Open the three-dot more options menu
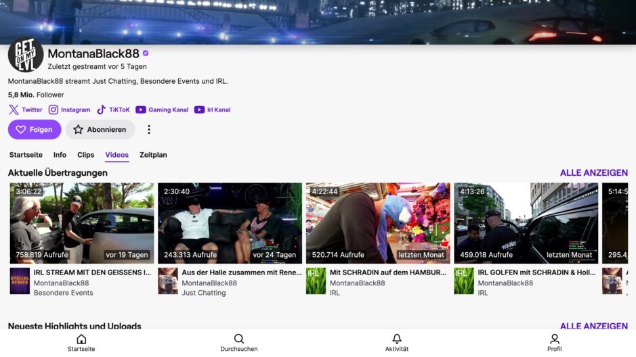This screenshot has width=636, height=357. 149,130
